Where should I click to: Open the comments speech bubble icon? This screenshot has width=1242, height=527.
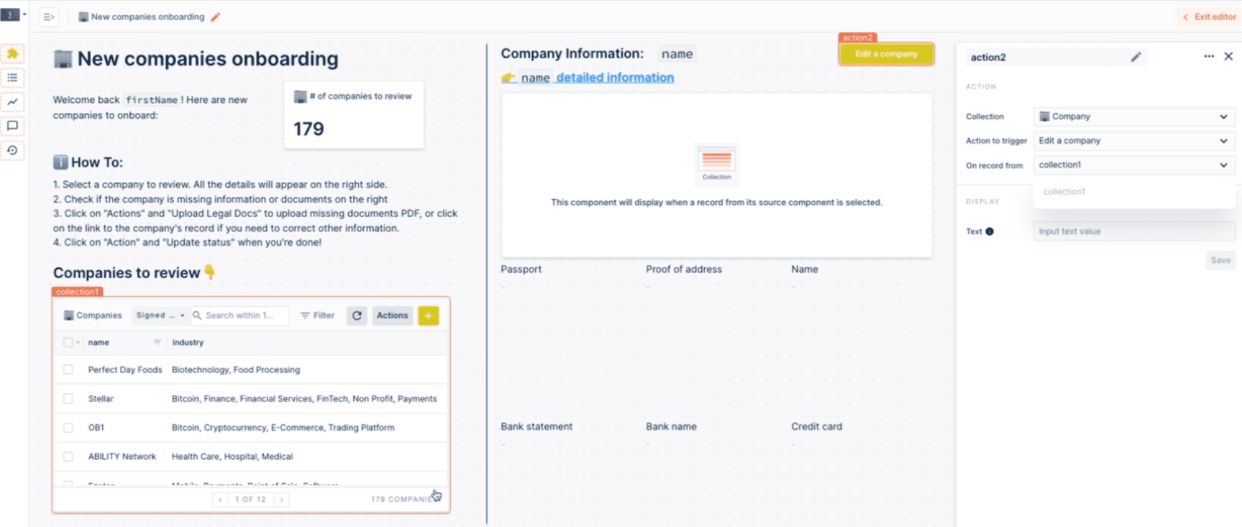tap(13, 126)
